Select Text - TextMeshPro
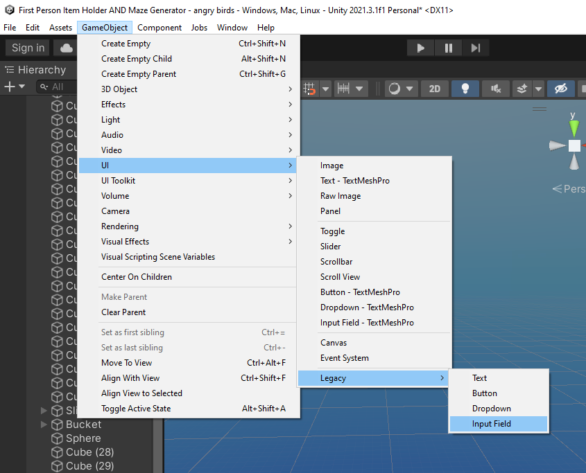 pos(374,181)
